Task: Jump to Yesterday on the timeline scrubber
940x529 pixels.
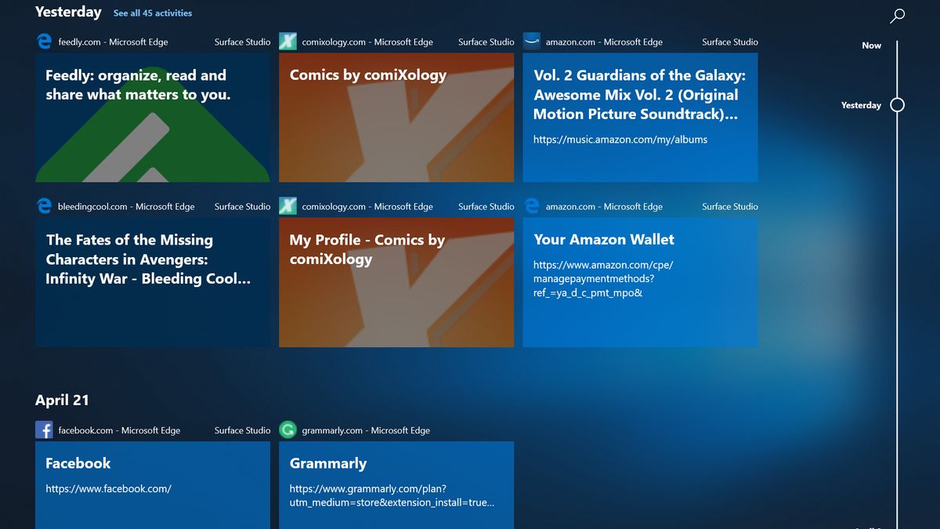Action: point(895,104)
